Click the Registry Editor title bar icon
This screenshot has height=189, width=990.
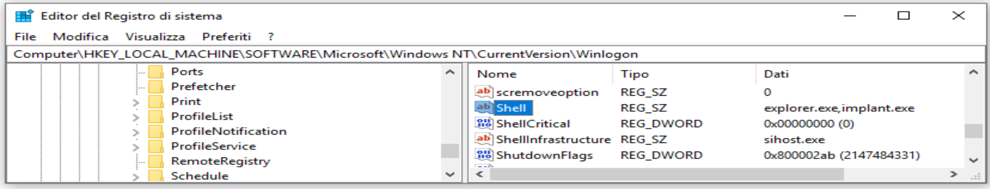pyautogui.click(x=24, y=16)
